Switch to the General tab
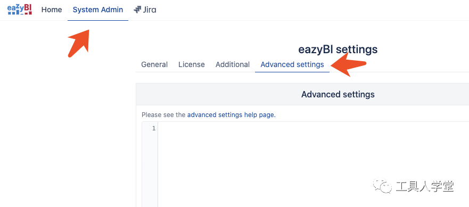The image size is (469, 207). click(154, 64)
